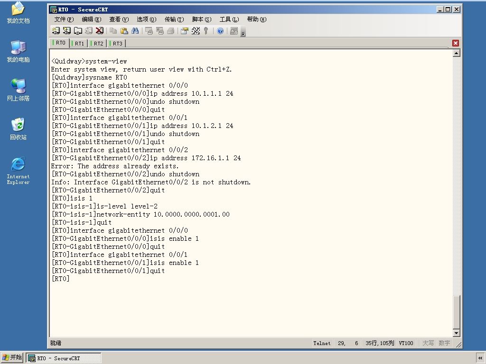This screenshot has width=486, height=364.
Task: Select 我的电脑 desktop icon
Action: pyautogui.click(x=18, y=51)
